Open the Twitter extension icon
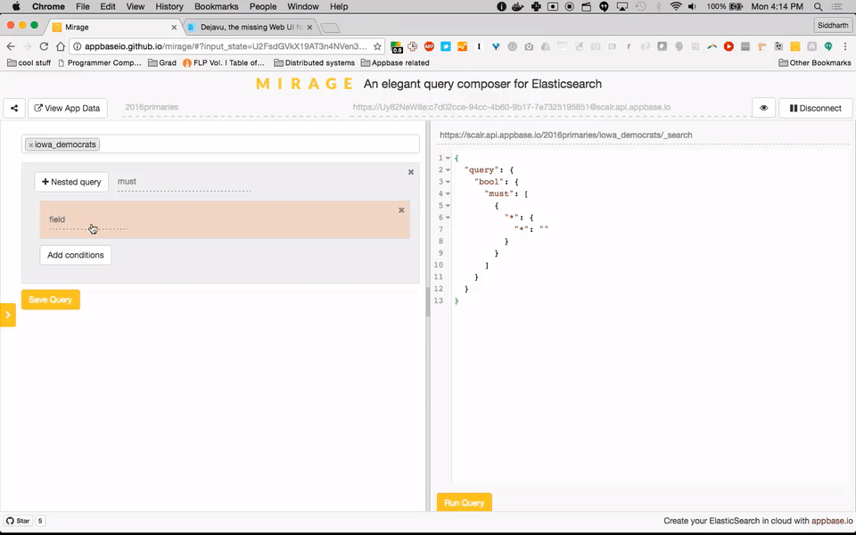Screen dimensions: 856x535 [446, 46]
